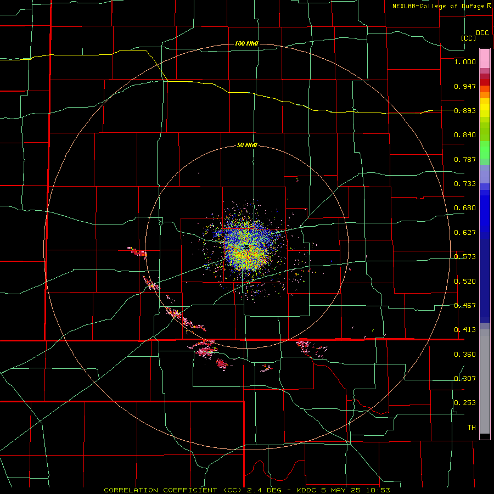Image resolution: width=494 pixels, height=494 pixels.
Task: Click the gray bottom segment of color bar
Action: [x=485, y=381]
